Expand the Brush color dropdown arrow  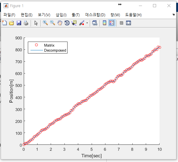[x=87, y=23]
